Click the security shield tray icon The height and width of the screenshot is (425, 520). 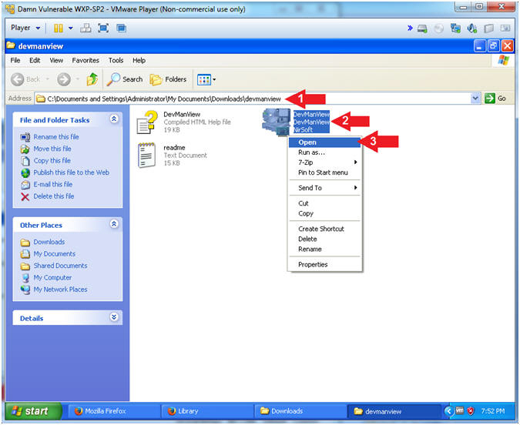pos(471,411)
